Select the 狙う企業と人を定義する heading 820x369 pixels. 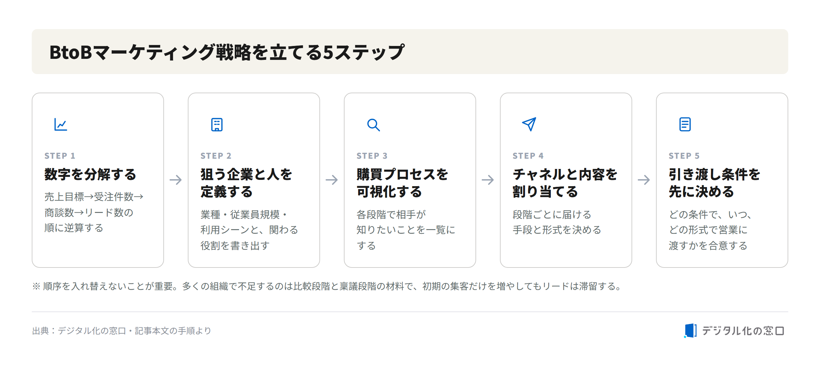[246, 183]
